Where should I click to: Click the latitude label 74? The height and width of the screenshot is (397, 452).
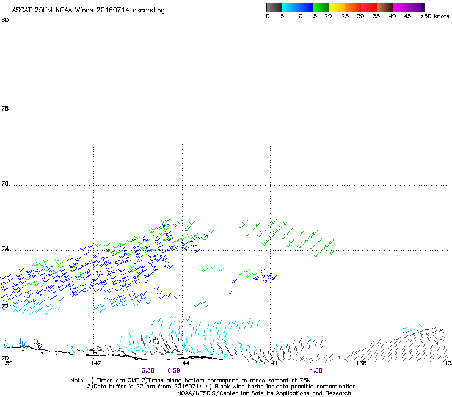(5, 249)
